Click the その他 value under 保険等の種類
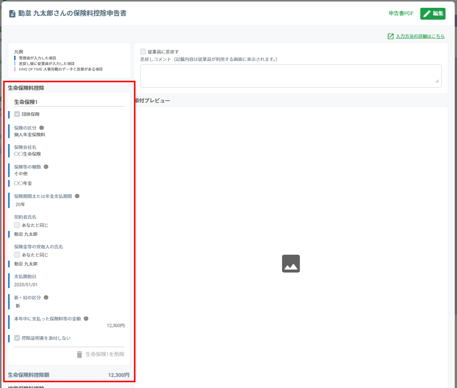This screenshot has height=388, width=457. pyautogui.click(x=21, y=174)
